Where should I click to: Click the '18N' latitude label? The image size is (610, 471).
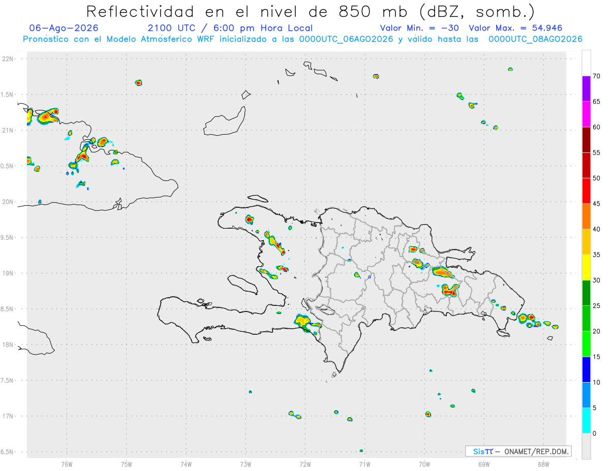pos(8,344)
